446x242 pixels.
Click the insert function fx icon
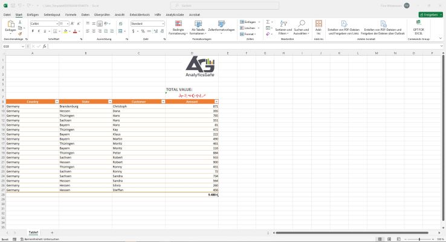click(x=44, y=46)
